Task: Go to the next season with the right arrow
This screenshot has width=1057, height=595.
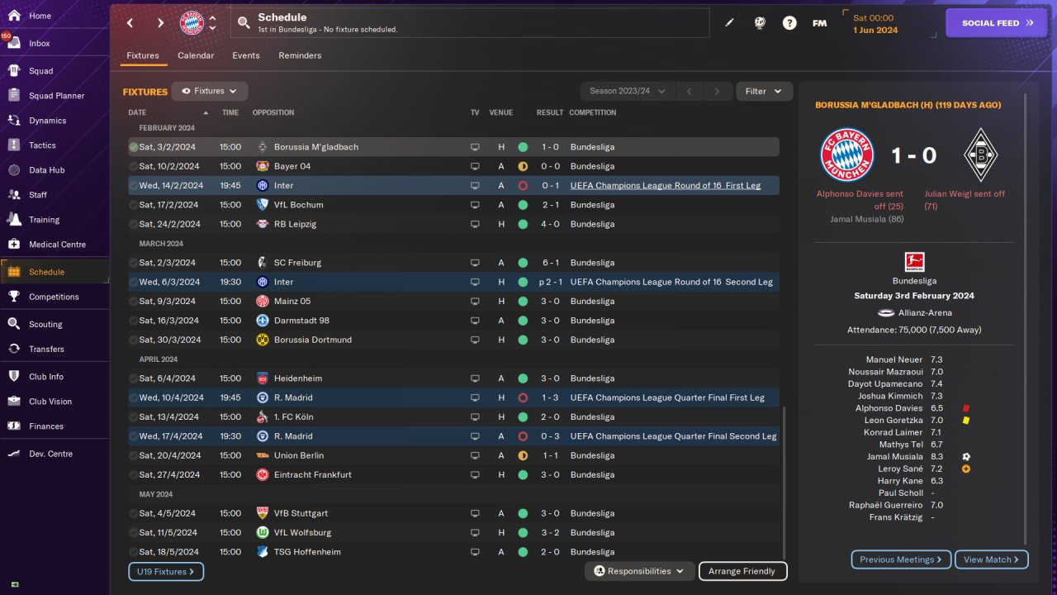Action: (717, 91)
